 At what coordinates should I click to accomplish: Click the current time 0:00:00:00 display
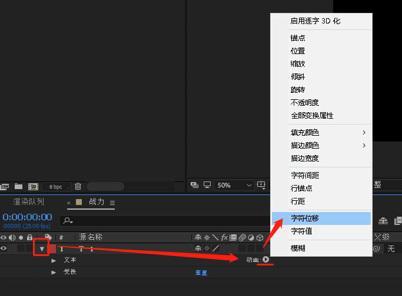pyautogui.click(x=28, y=217)
